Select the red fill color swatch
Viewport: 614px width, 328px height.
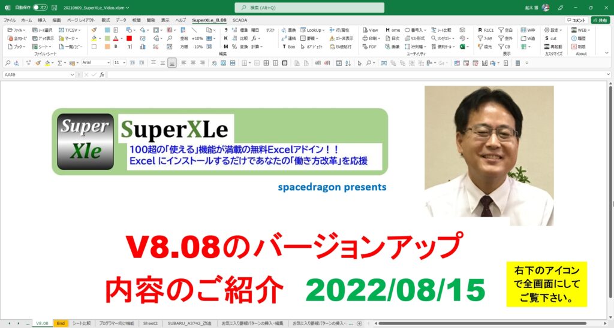tap(130, 38)
